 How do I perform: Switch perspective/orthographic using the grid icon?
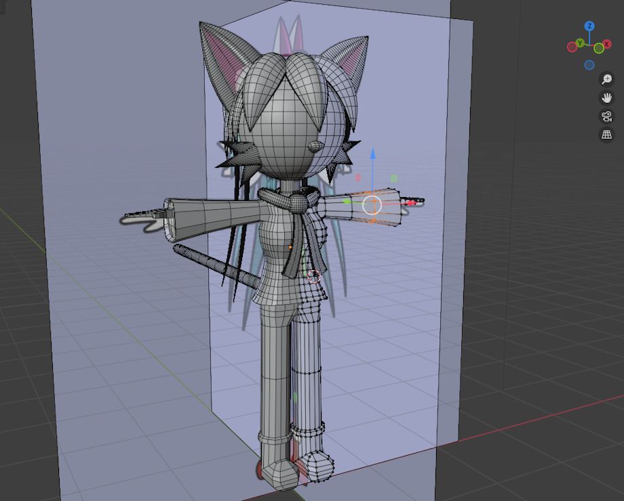coord(606,135)
